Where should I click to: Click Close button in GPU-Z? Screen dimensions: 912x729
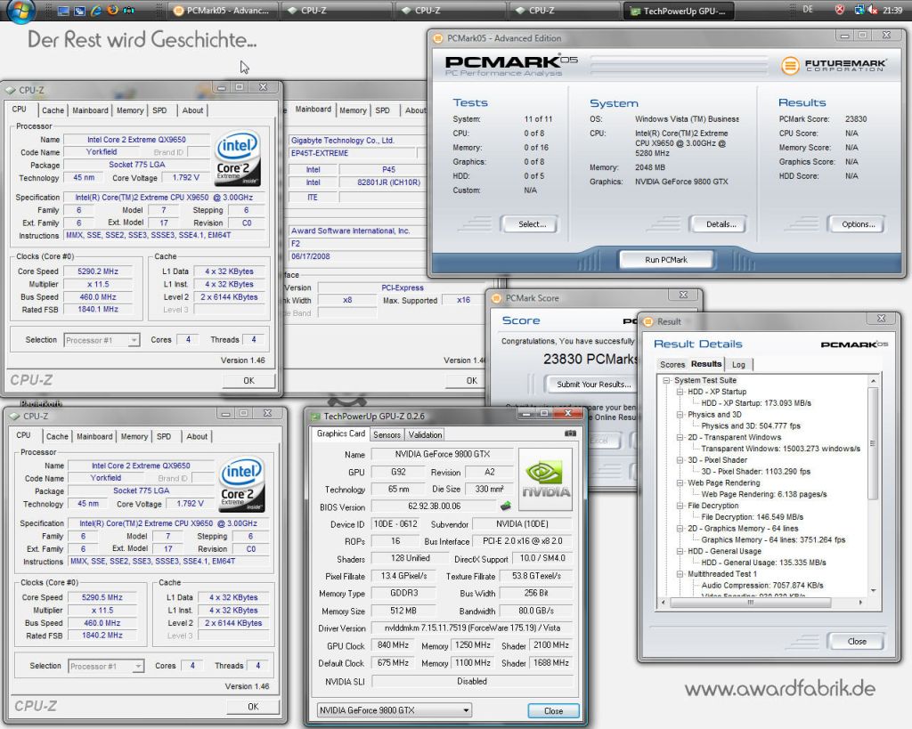click(553, 710)
